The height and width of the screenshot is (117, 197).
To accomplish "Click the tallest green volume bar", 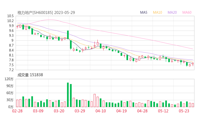I will [x=68, y=95].
